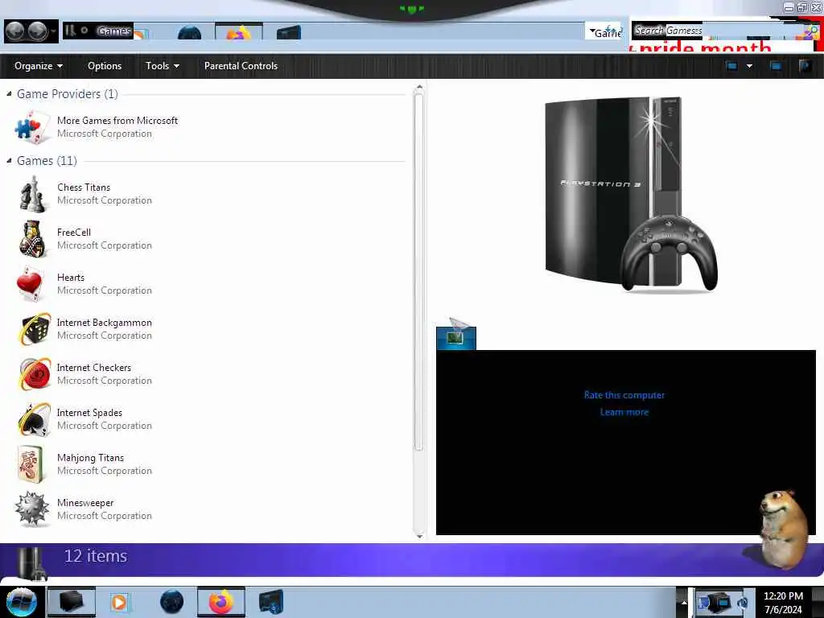This screenshot has height=618, width=824.
Task: Collapse the Games (11) group
Action: tap(9, 161)
